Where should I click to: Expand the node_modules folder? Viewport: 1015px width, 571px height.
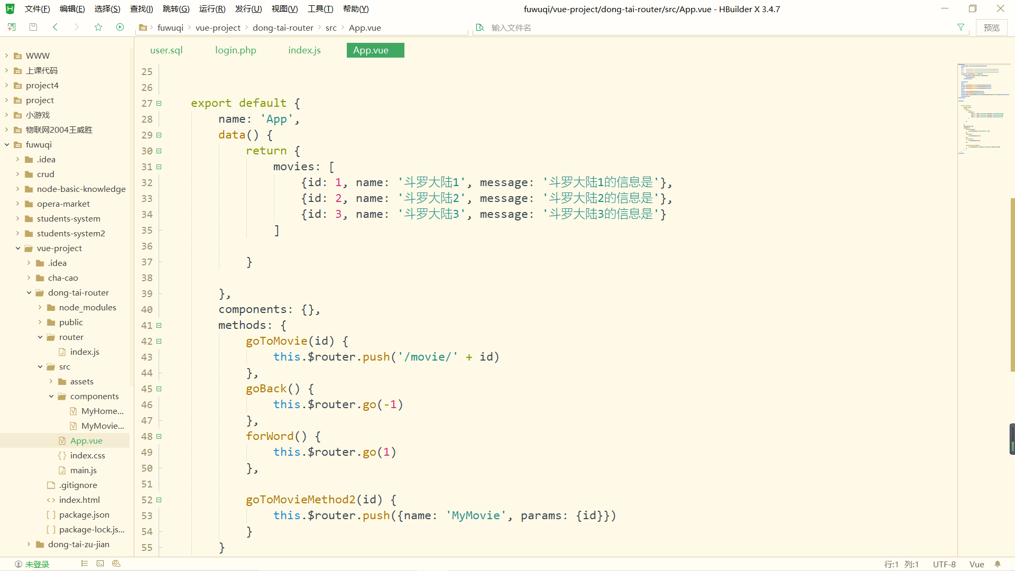[40, 307]
